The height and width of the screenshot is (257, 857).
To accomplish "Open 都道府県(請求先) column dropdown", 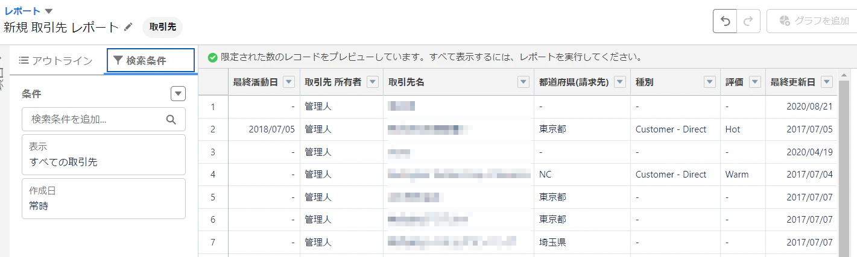I will click(619, 82).
